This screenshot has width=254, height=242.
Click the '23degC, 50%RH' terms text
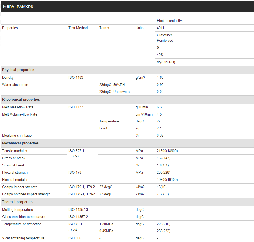[112, 85]
